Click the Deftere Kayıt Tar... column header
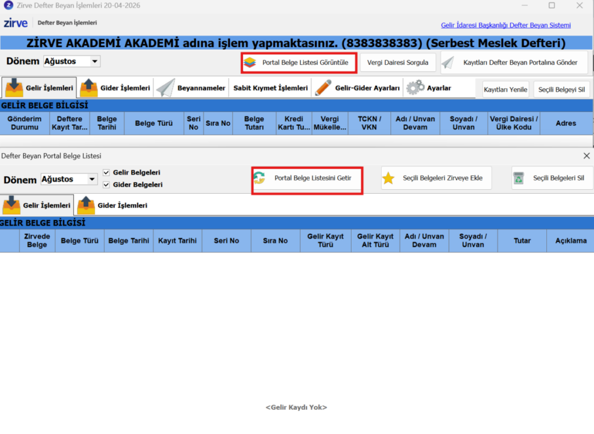This screenshot has height=434, width=594. tap(70, 123)
